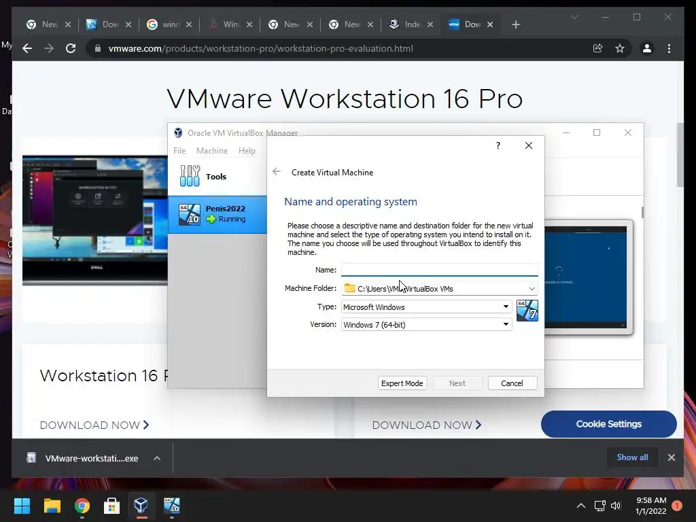Close the Create Virtual Machine dialog
The image size is (696, 522).
[528, 145]
